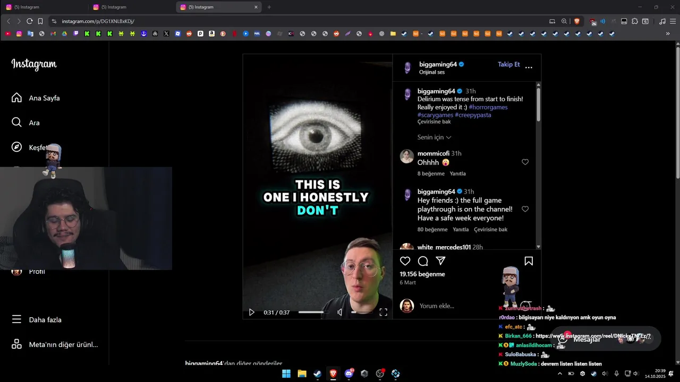View 80 beğenme likes on comment
Image resolution: width=680 pixels, height=382 pixels.
coord(432,229)
